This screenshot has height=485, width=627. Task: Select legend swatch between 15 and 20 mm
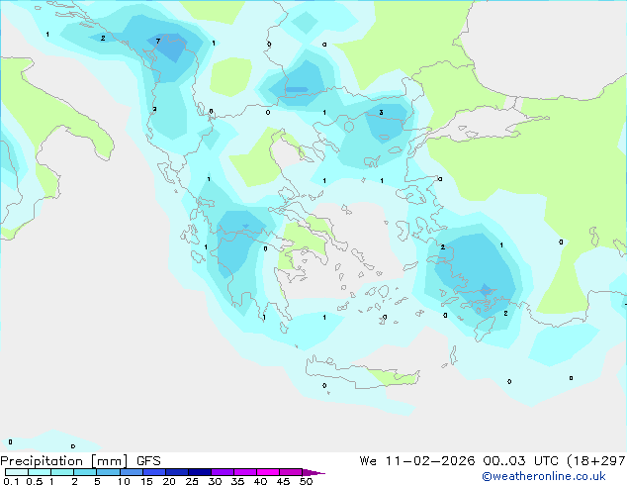coord(154,472)
